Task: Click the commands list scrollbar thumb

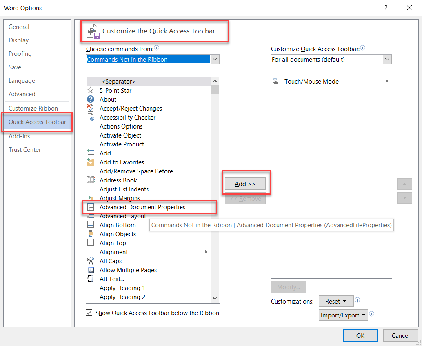Action: [x=215, y=90]
